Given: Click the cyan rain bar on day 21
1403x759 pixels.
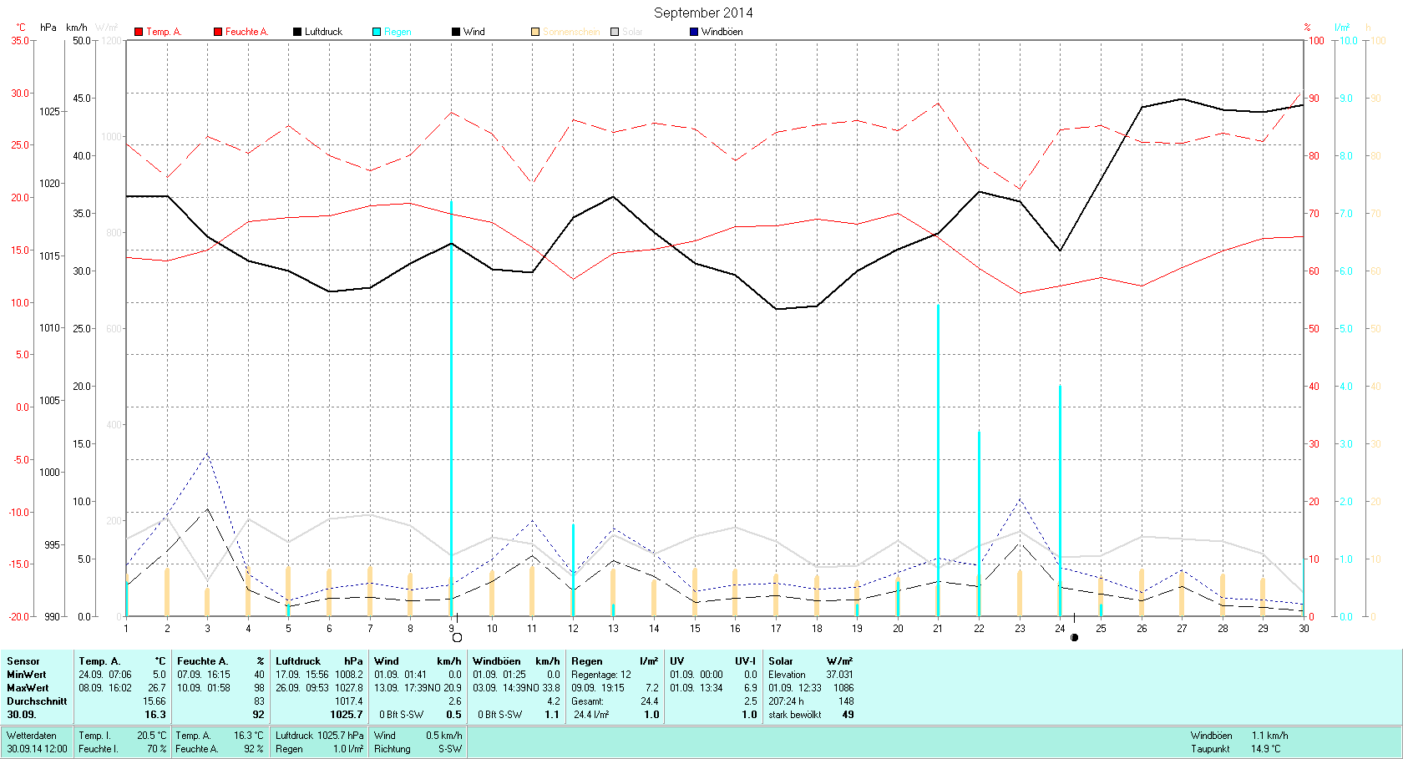Looking at the screenshot, I should (x=938, y=460).
